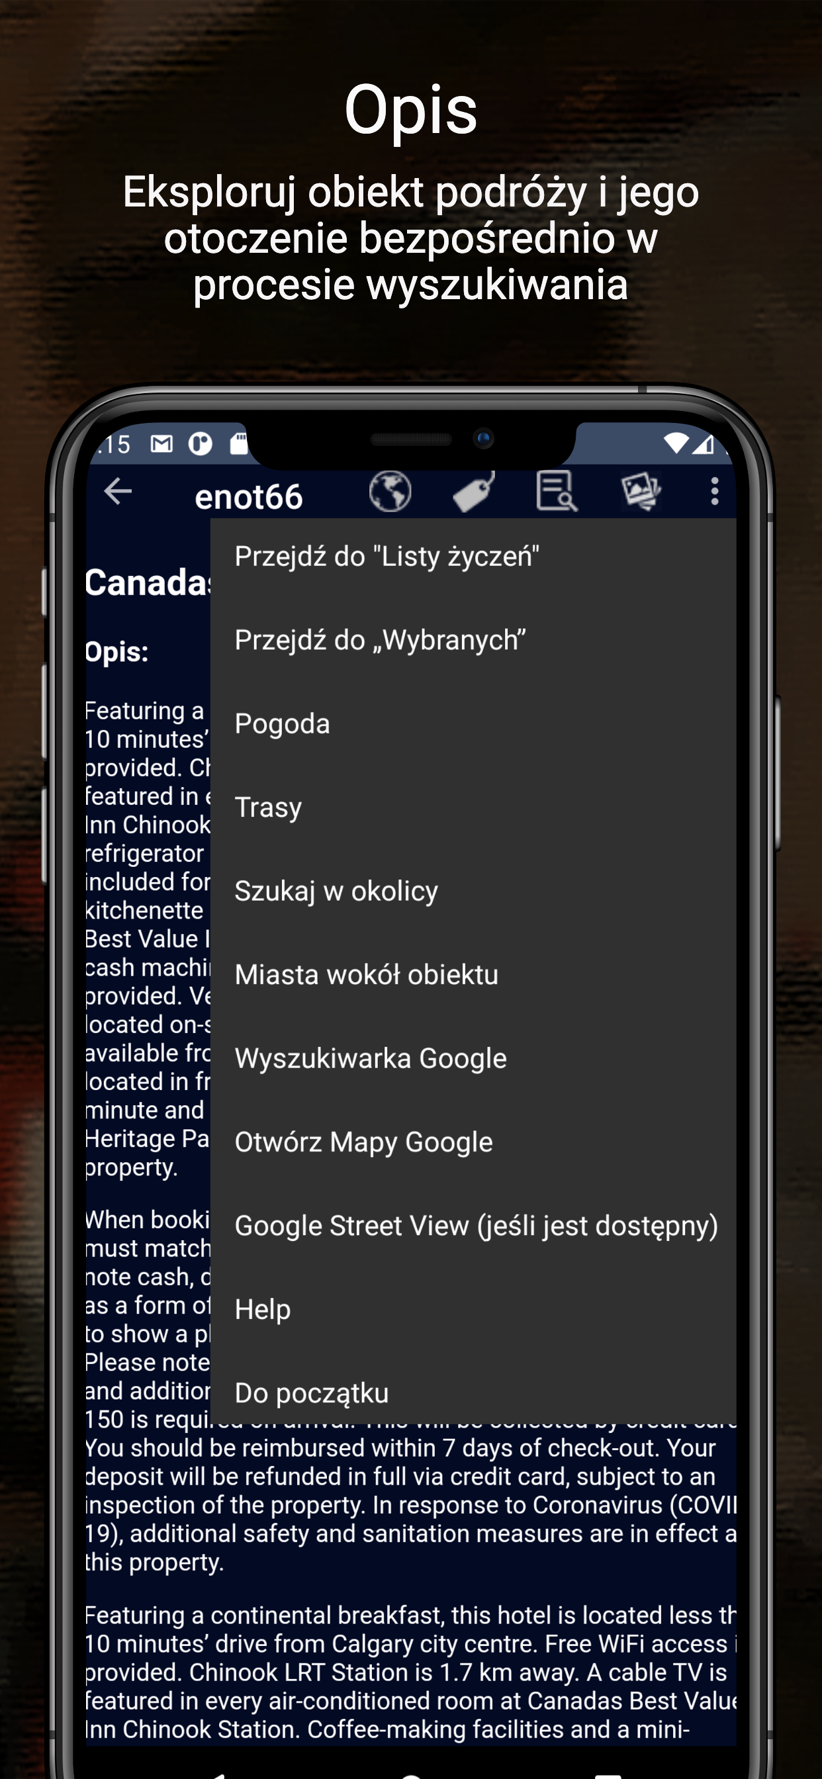Image resolution: width=822 pixels, height=1779 pixels.
Task: Select Szukaj w okolicy
Action: point(473,891)
